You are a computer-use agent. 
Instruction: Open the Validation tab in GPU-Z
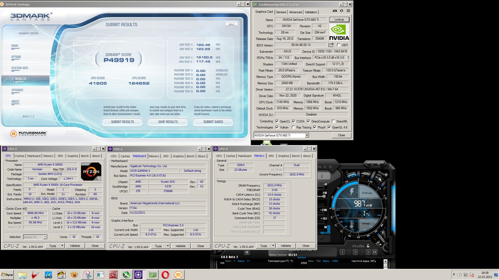coord(311,12)
